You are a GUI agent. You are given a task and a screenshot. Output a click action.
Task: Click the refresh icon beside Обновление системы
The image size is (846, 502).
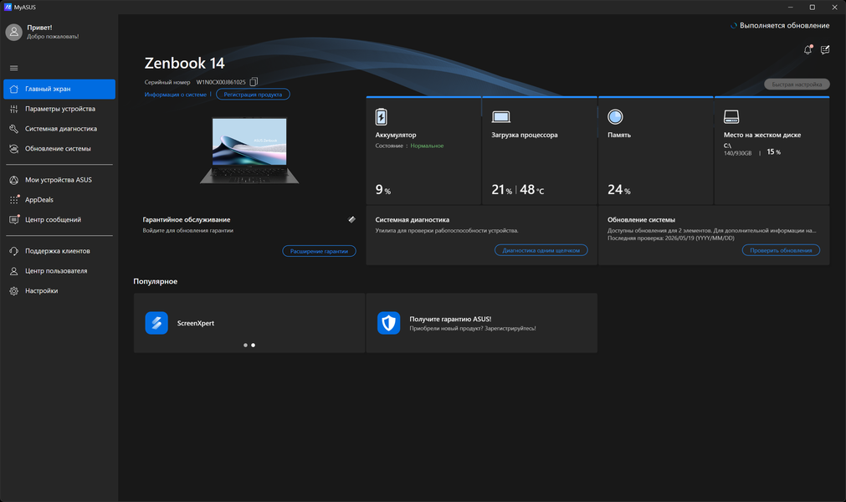14,149
